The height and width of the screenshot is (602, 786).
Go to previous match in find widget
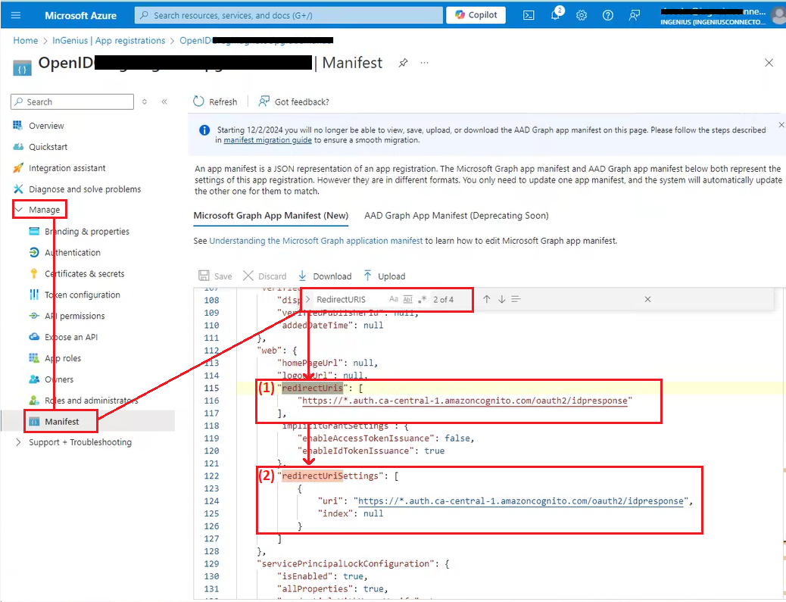[487, 299]
